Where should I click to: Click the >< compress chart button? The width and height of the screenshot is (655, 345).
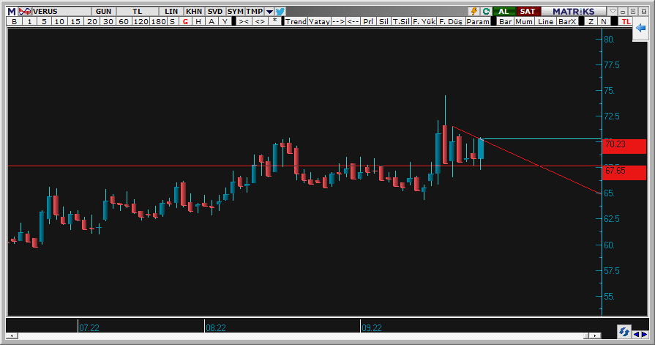(x=244, y=21)
